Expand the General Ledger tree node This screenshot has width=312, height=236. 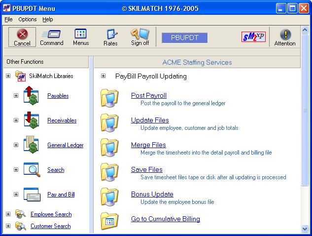click(16, 145)
